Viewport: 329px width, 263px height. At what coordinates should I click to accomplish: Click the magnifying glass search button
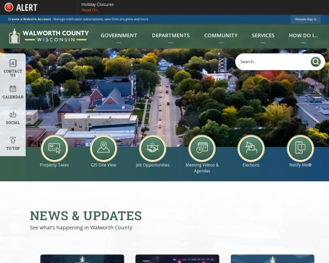point(316,62)
